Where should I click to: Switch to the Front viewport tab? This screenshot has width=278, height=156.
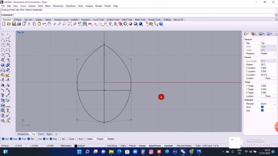tap(41, 134)
